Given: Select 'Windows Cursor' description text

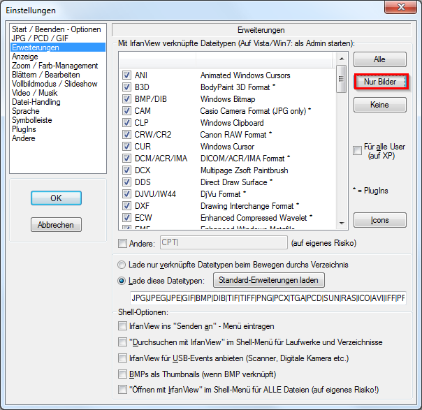Looking at the screenshot, I should coord(227,147).
